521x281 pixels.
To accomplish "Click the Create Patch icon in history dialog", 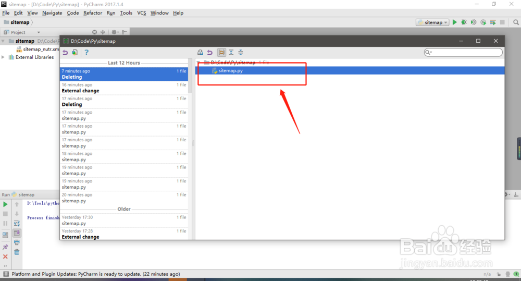I will coord(75,52).
